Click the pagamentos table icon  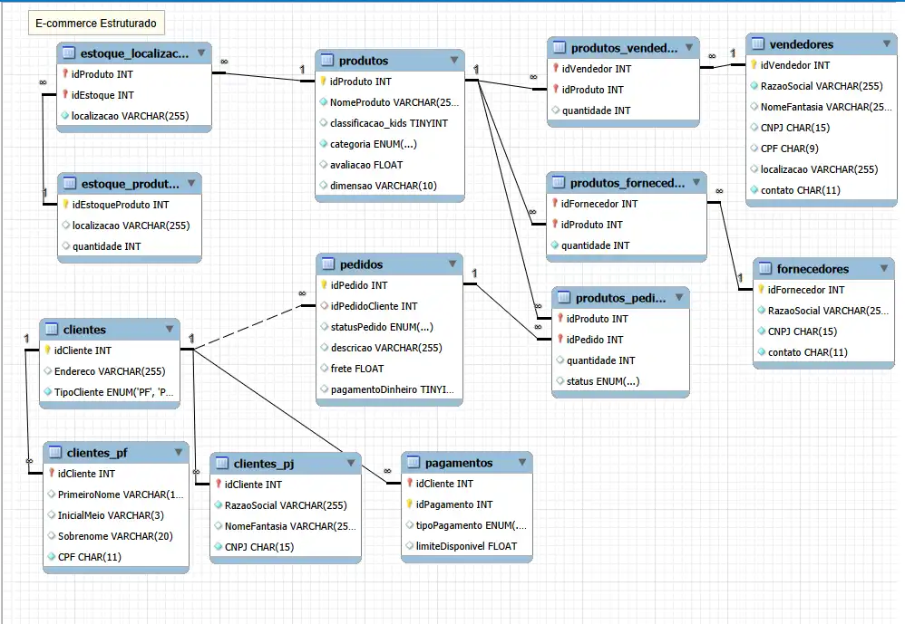(x=412, y=463)
